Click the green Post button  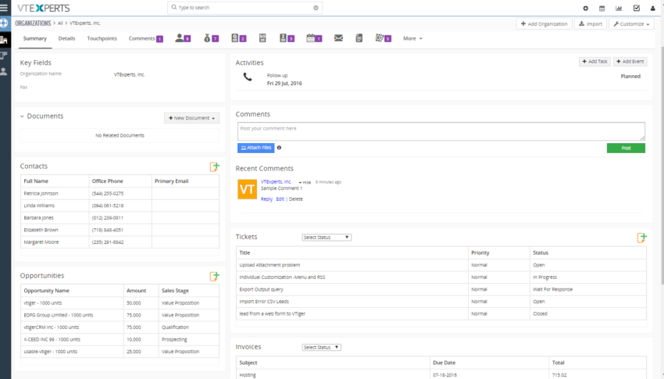pos(626,148)
